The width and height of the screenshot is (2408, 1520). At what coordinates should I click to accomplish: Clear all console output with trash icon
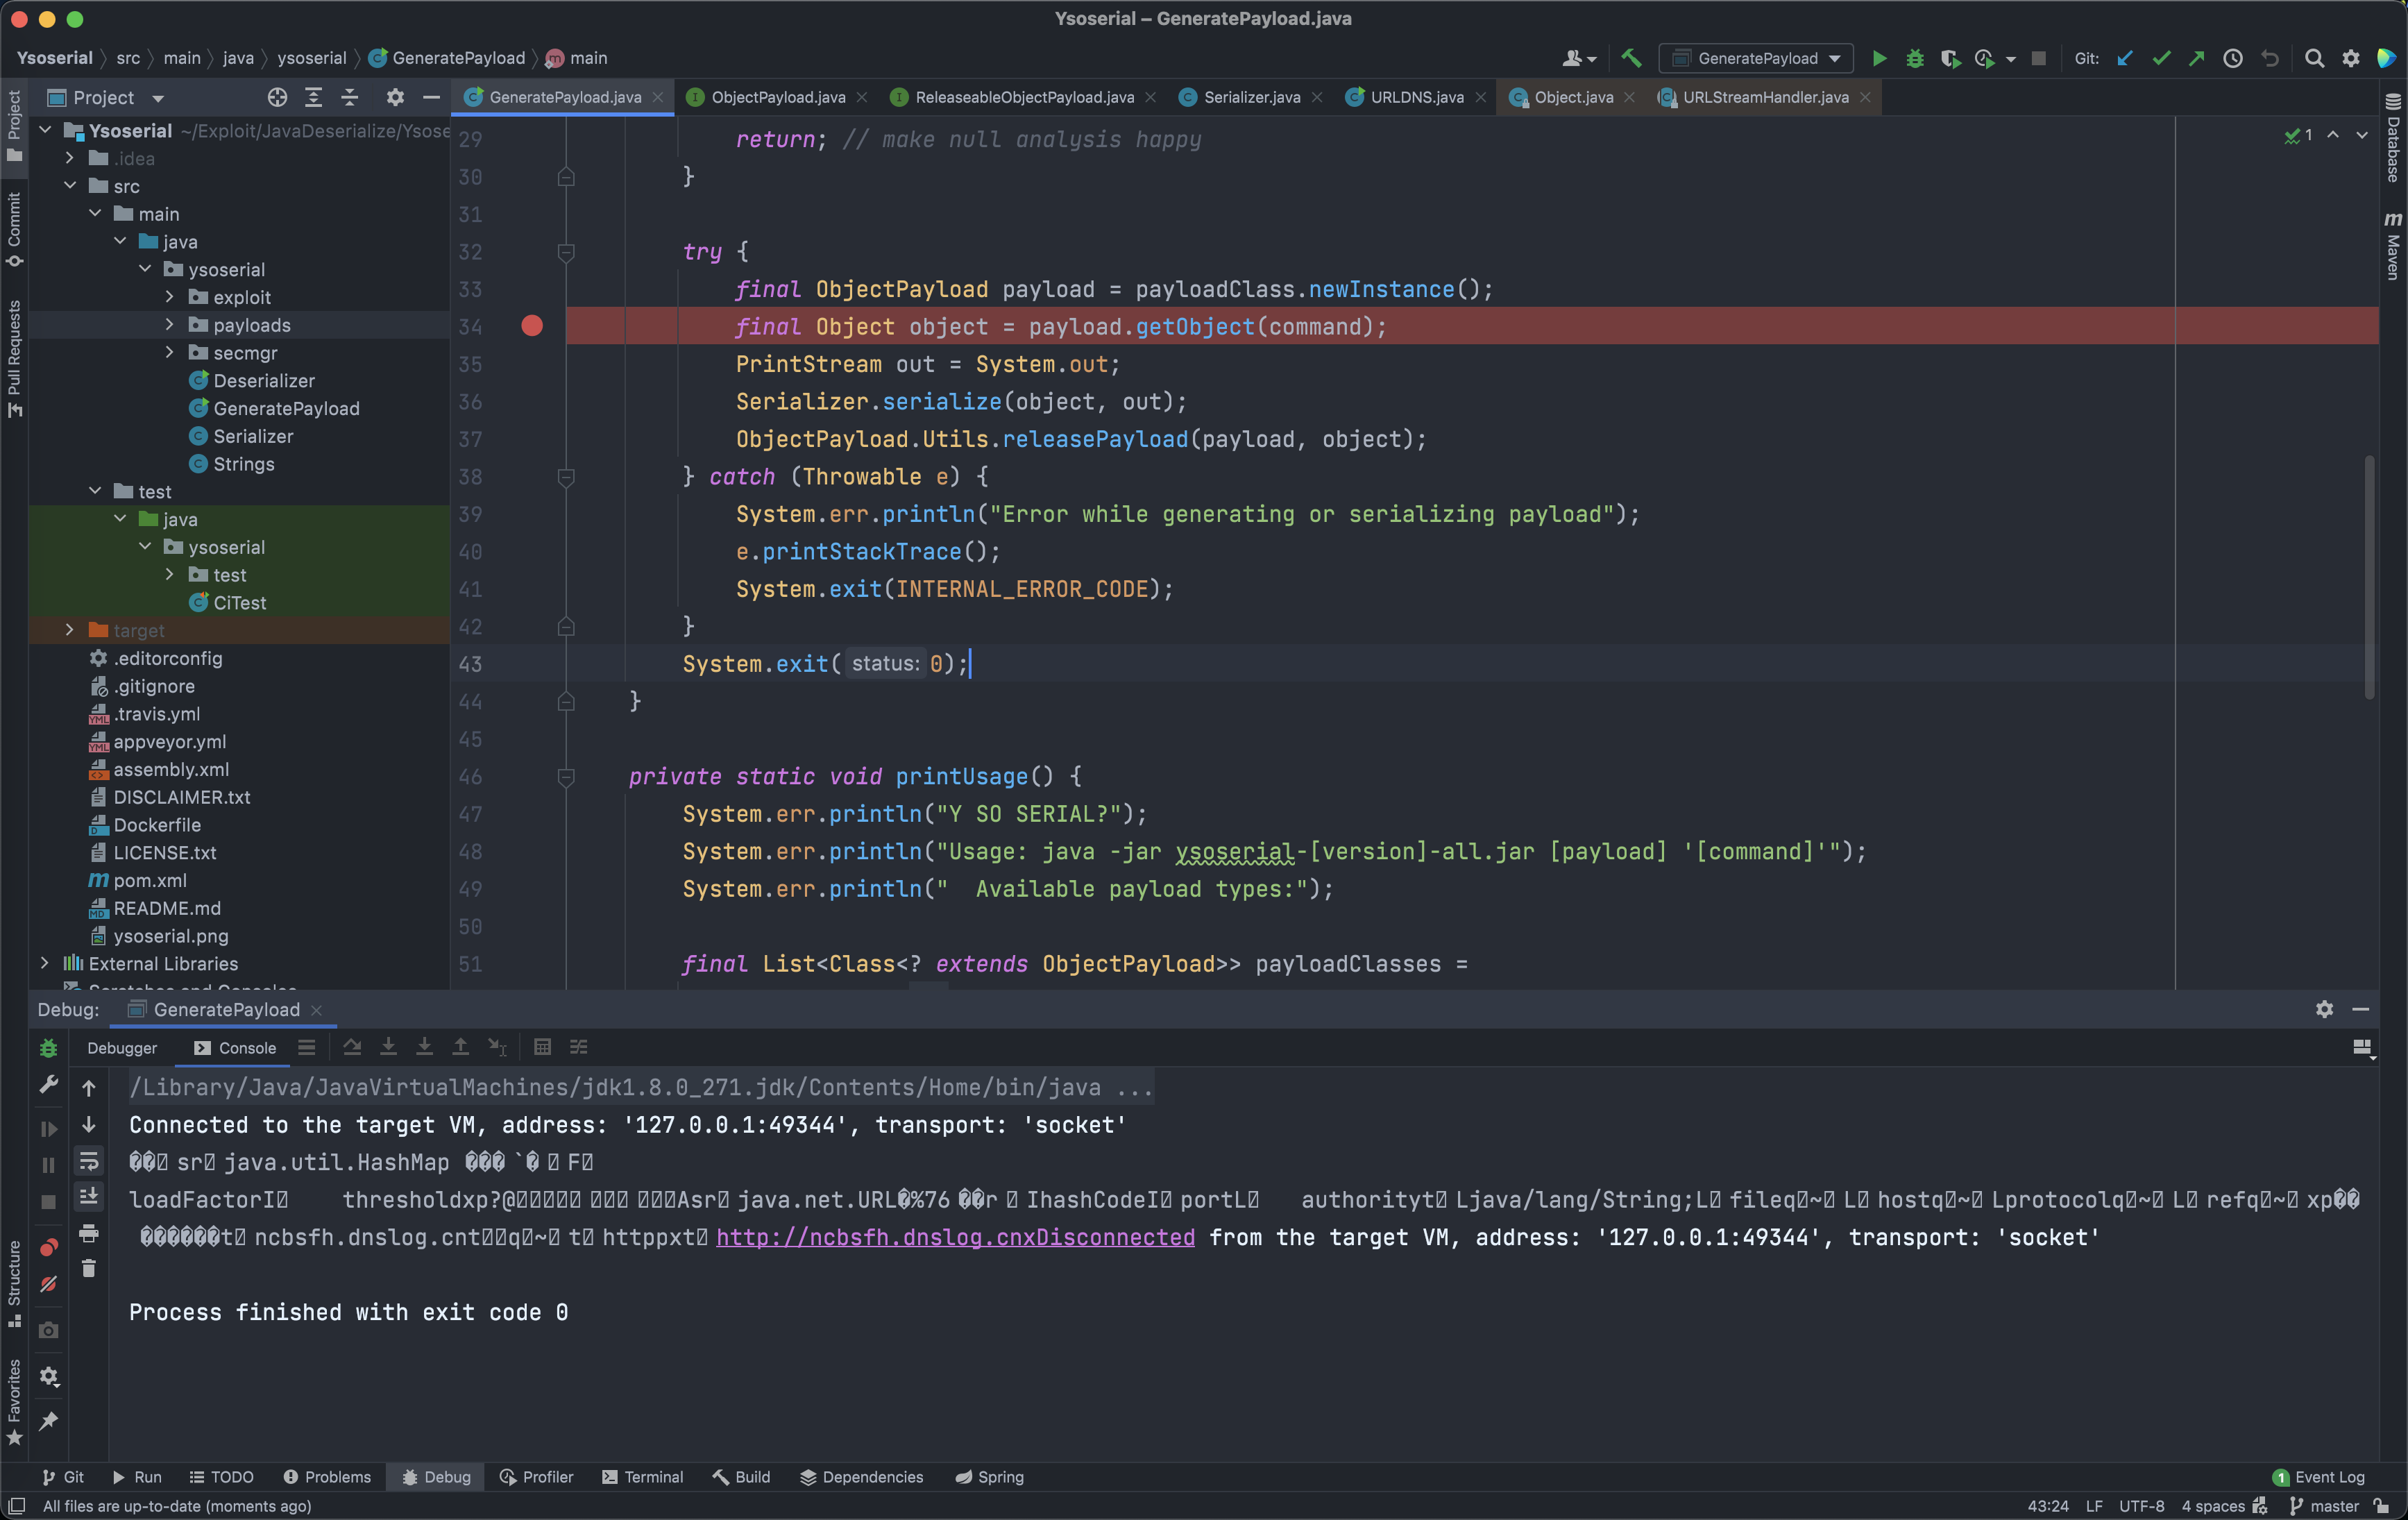(89, 1269)
